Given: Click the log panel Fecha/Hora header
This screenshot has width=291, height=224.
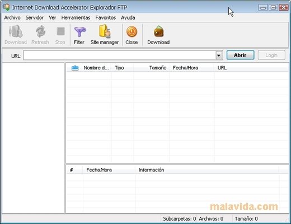Looking at the screenshot, I should click(x=109, y=170).
